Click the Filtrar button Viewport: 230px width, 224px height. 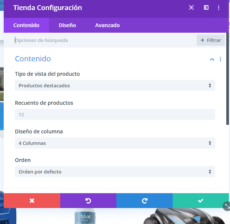click(x=211, y=40)
